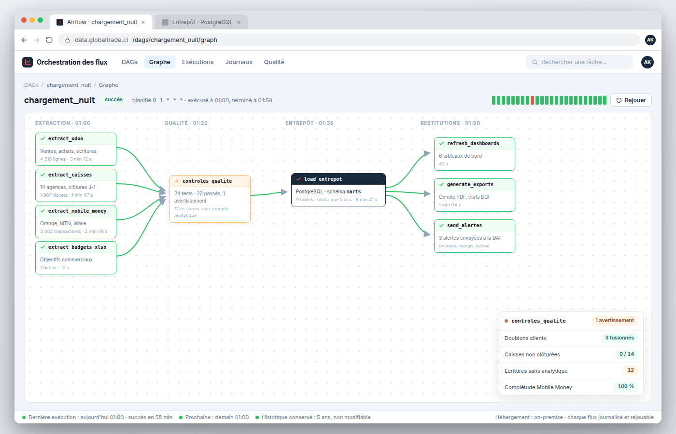The height and width of the screenshot is (434, 676).
Task: Click the 1 avertissement badge
Action: pos(615,321)
